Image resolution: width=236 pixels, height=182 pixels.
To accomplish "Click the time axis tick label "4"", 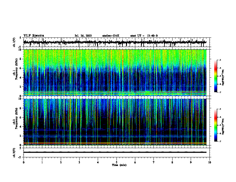I will pos(98,162).
